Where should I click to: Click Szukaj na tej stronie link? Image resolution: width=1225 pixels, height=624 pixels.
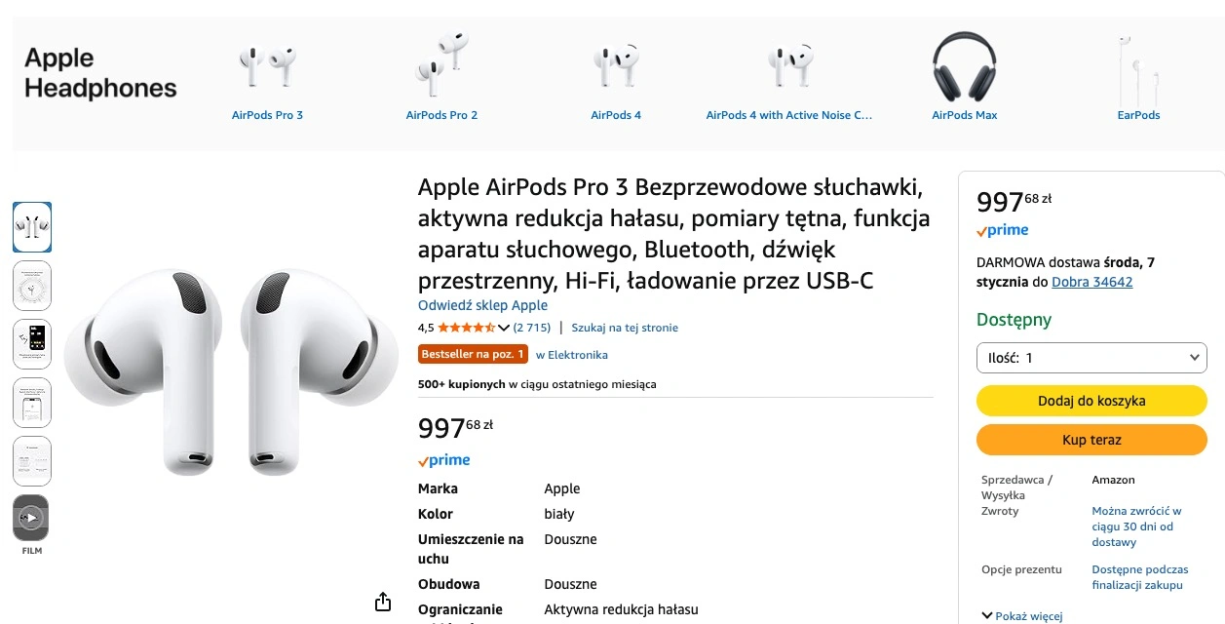pyautogui.click(x=625, y=328)
